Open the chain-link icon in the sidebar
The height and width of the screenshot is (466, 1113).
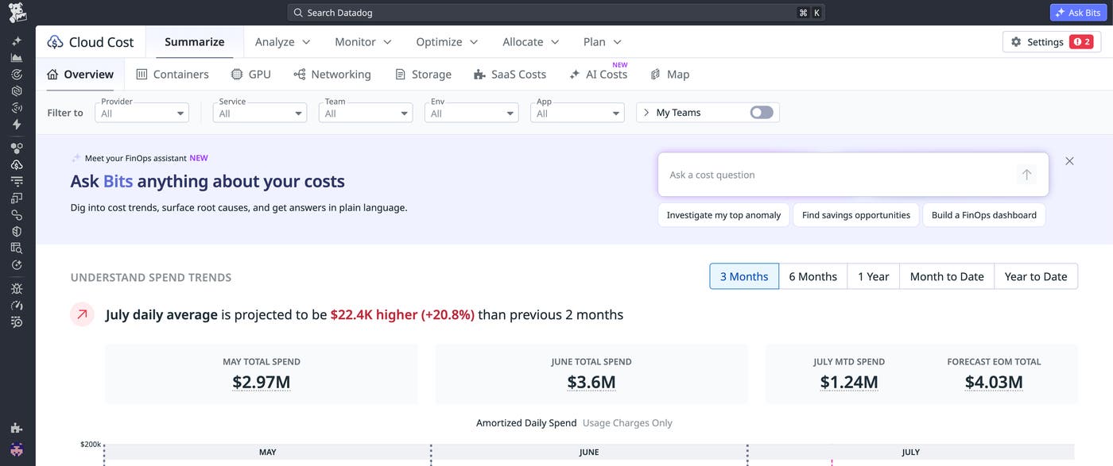click(x=17, y=214)
